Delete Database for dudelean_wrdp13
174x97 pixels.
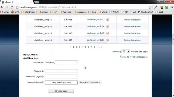(x=132, y=20)
